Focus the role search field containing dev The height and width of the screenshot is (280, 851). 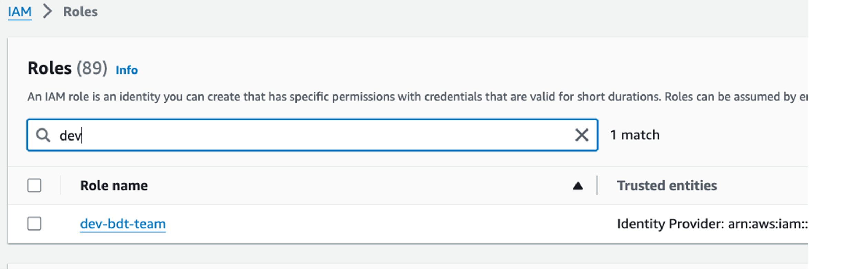(x=310, y=135)
